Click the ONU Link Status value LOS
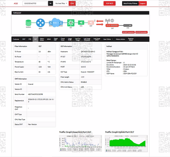The width and height of the screenshot is (170, 157). point(82,87)
